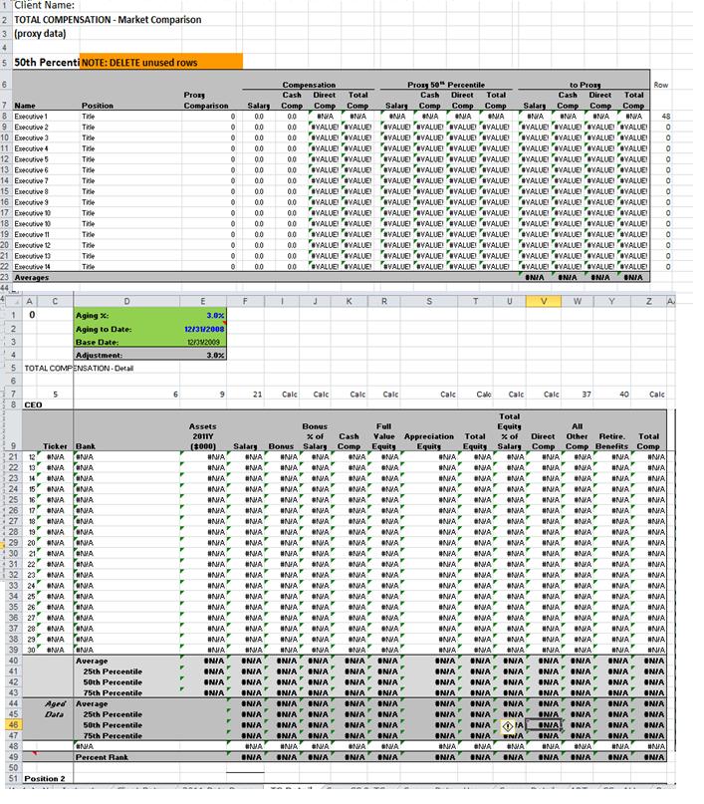Click the Proxy Comparison column heading
Viewport: 704px width, 804px height.
[206, 100]
